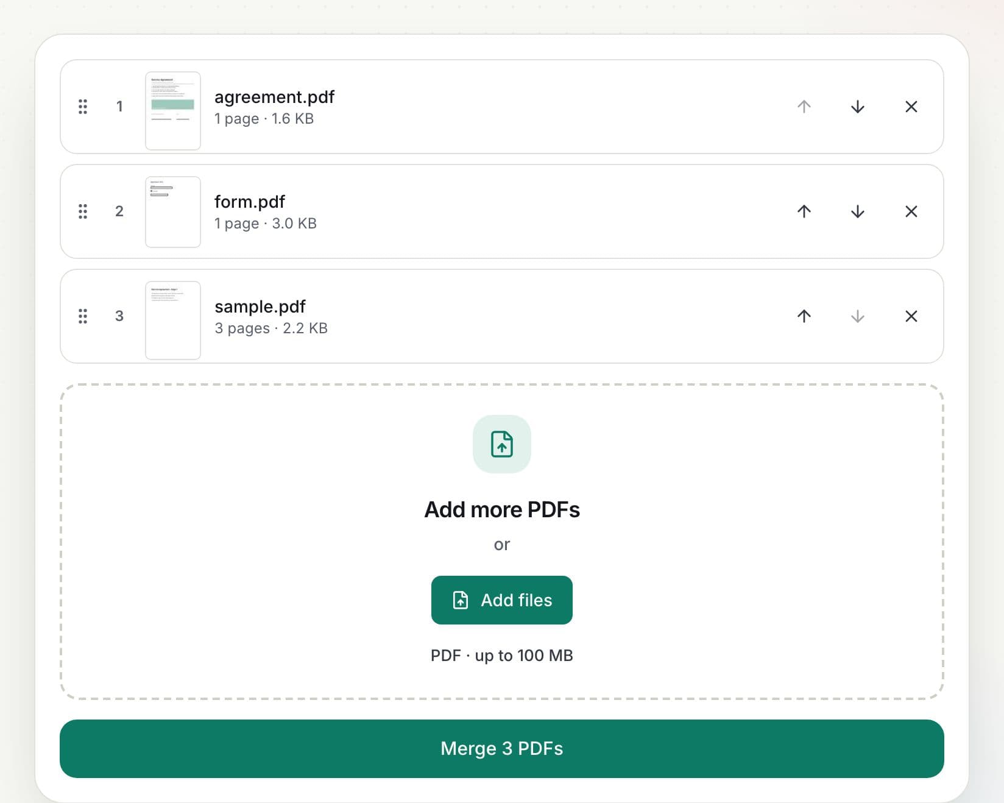Viewport: 1004px width, 803px height.
Task: Click order number 2 beside form.pdf
Action: 119,211
